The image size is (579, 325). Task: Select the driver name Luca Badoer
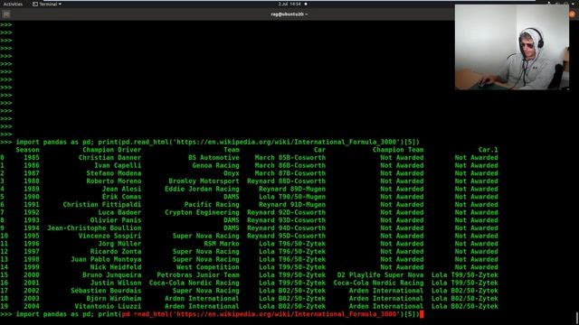[119, 212]
